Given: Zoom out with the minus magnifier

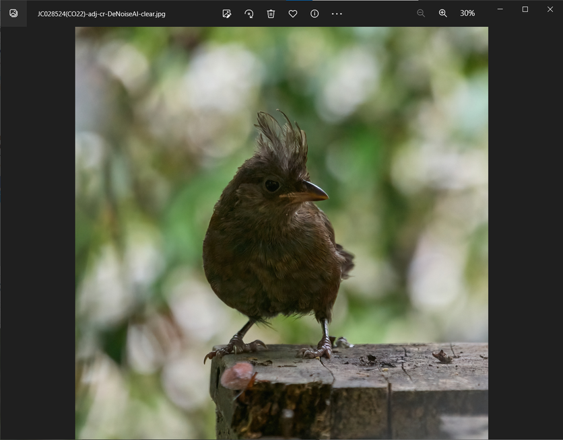Looking at the screenshot, I should 421,13.
